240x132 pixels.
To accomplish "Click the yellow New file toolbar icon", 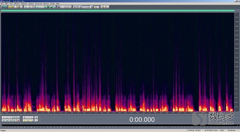I will (10, 7).
